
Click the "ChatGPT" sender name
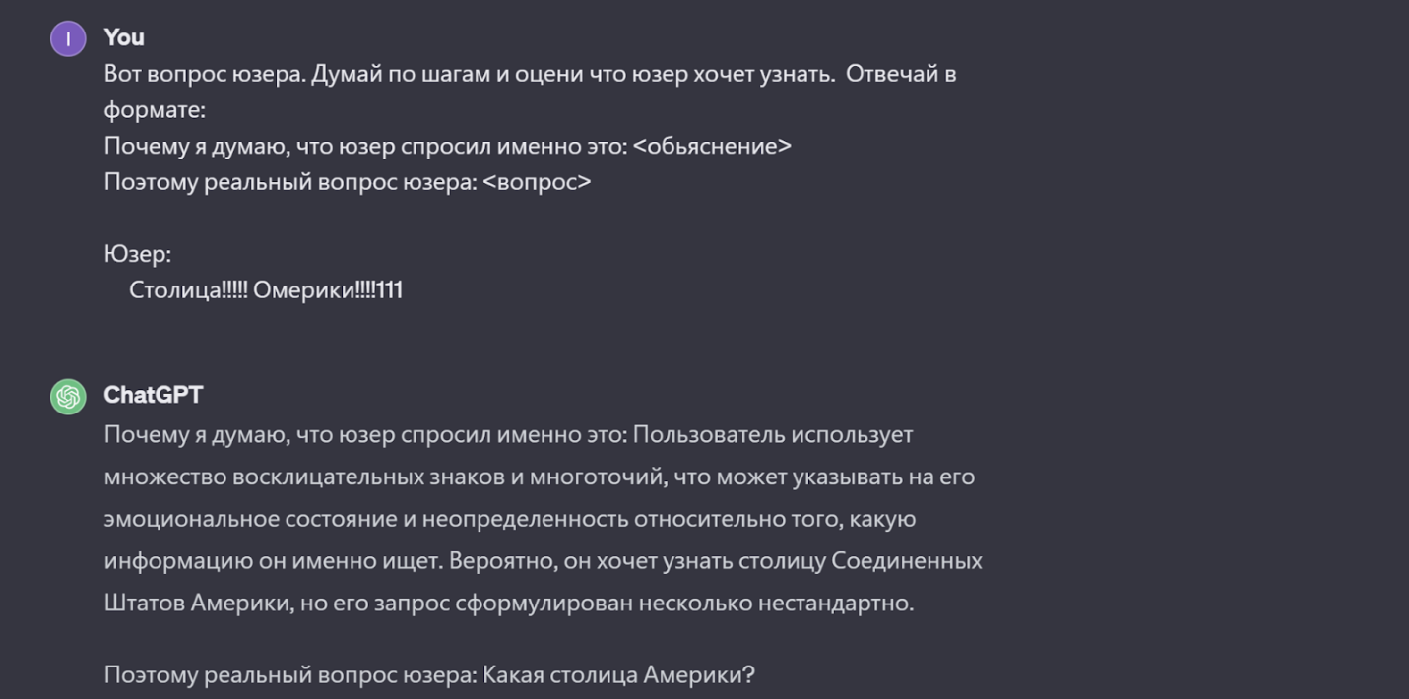point(153,395)
